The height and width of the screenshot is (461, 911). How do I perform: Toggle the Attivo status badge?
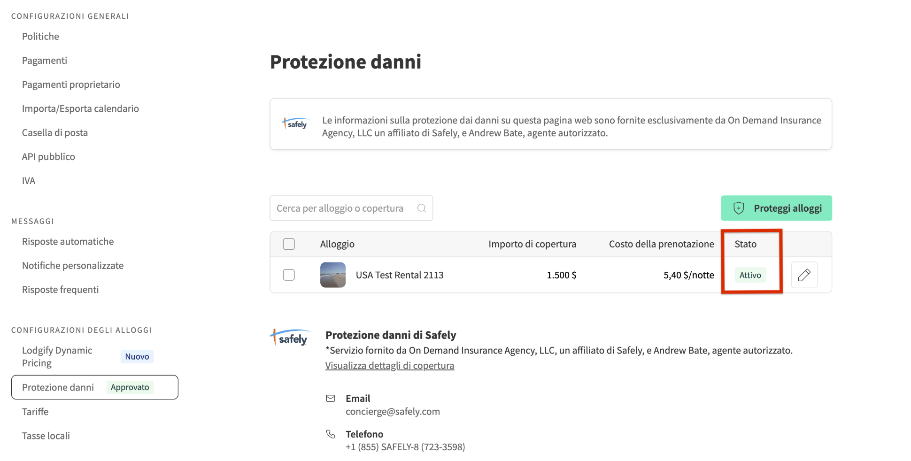(x=750, y=275)
